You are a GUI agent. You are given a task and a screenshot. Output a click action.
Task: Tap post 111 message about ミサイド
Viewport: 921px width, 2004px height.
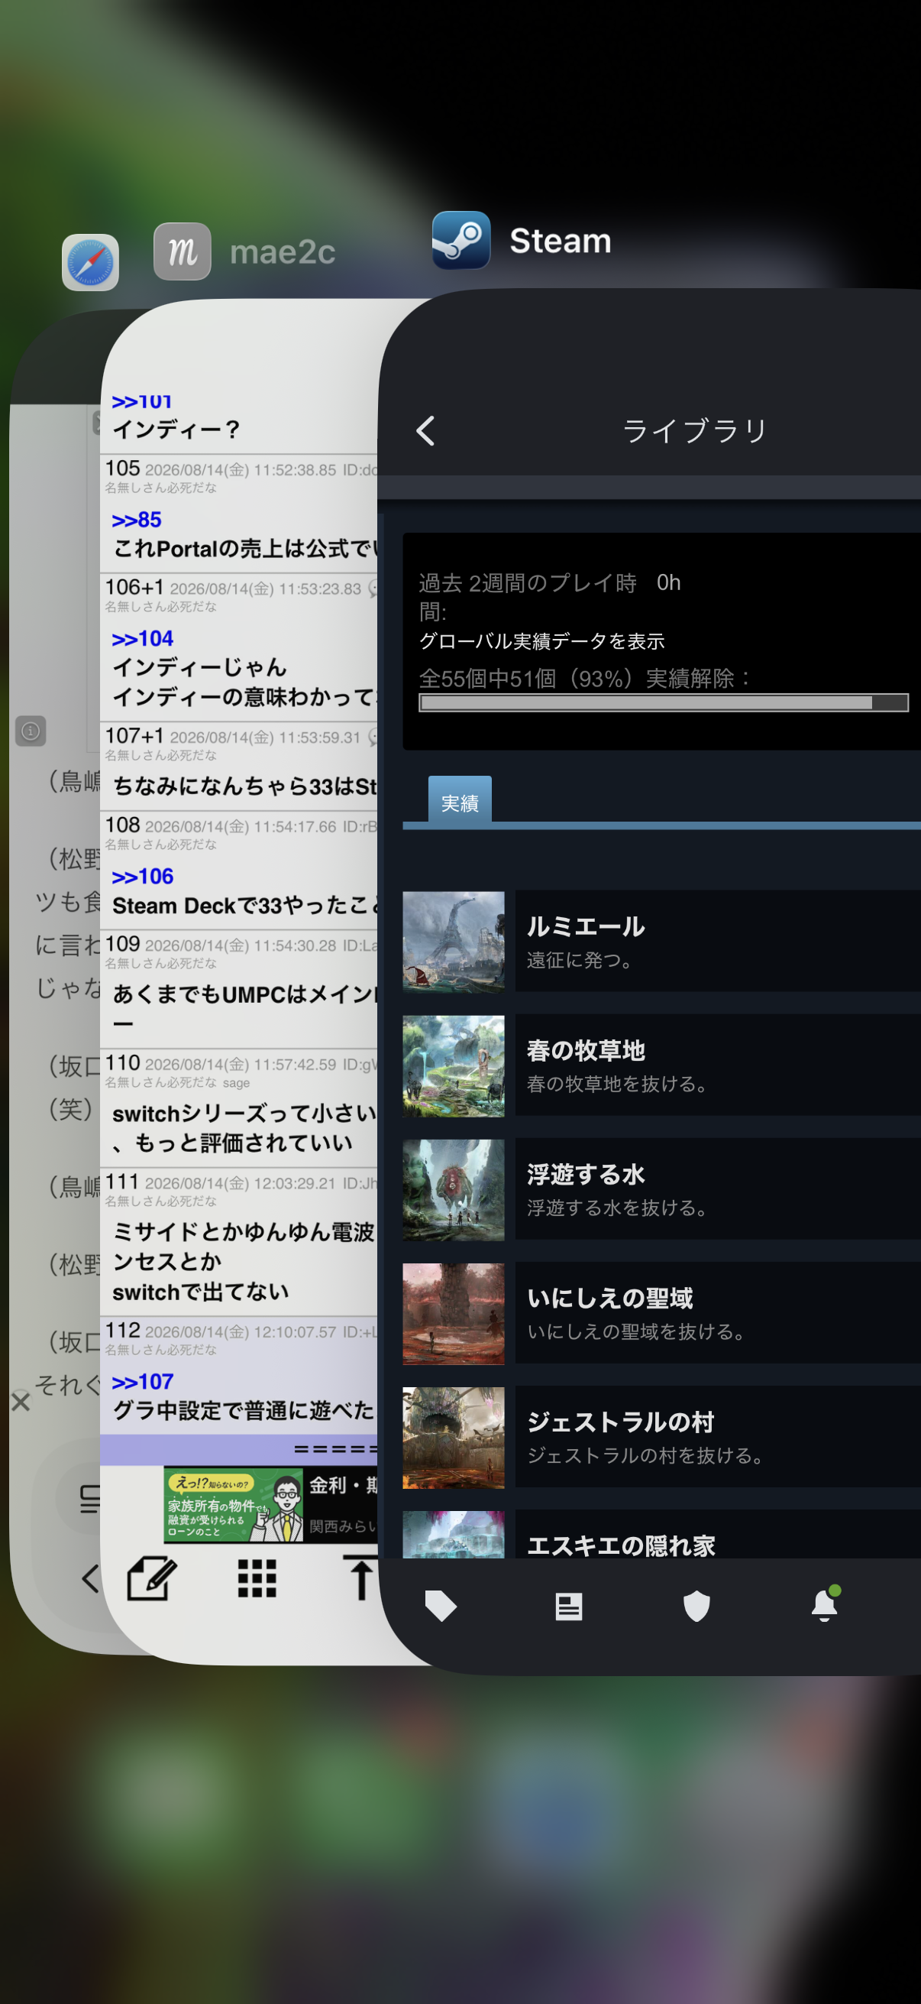click(244, 1261)
